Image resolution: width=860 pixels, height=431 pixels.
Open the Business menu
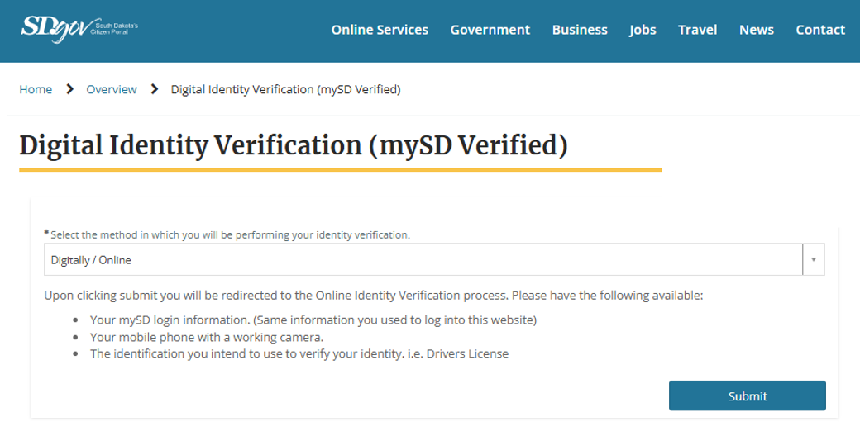tap(580, 30)
